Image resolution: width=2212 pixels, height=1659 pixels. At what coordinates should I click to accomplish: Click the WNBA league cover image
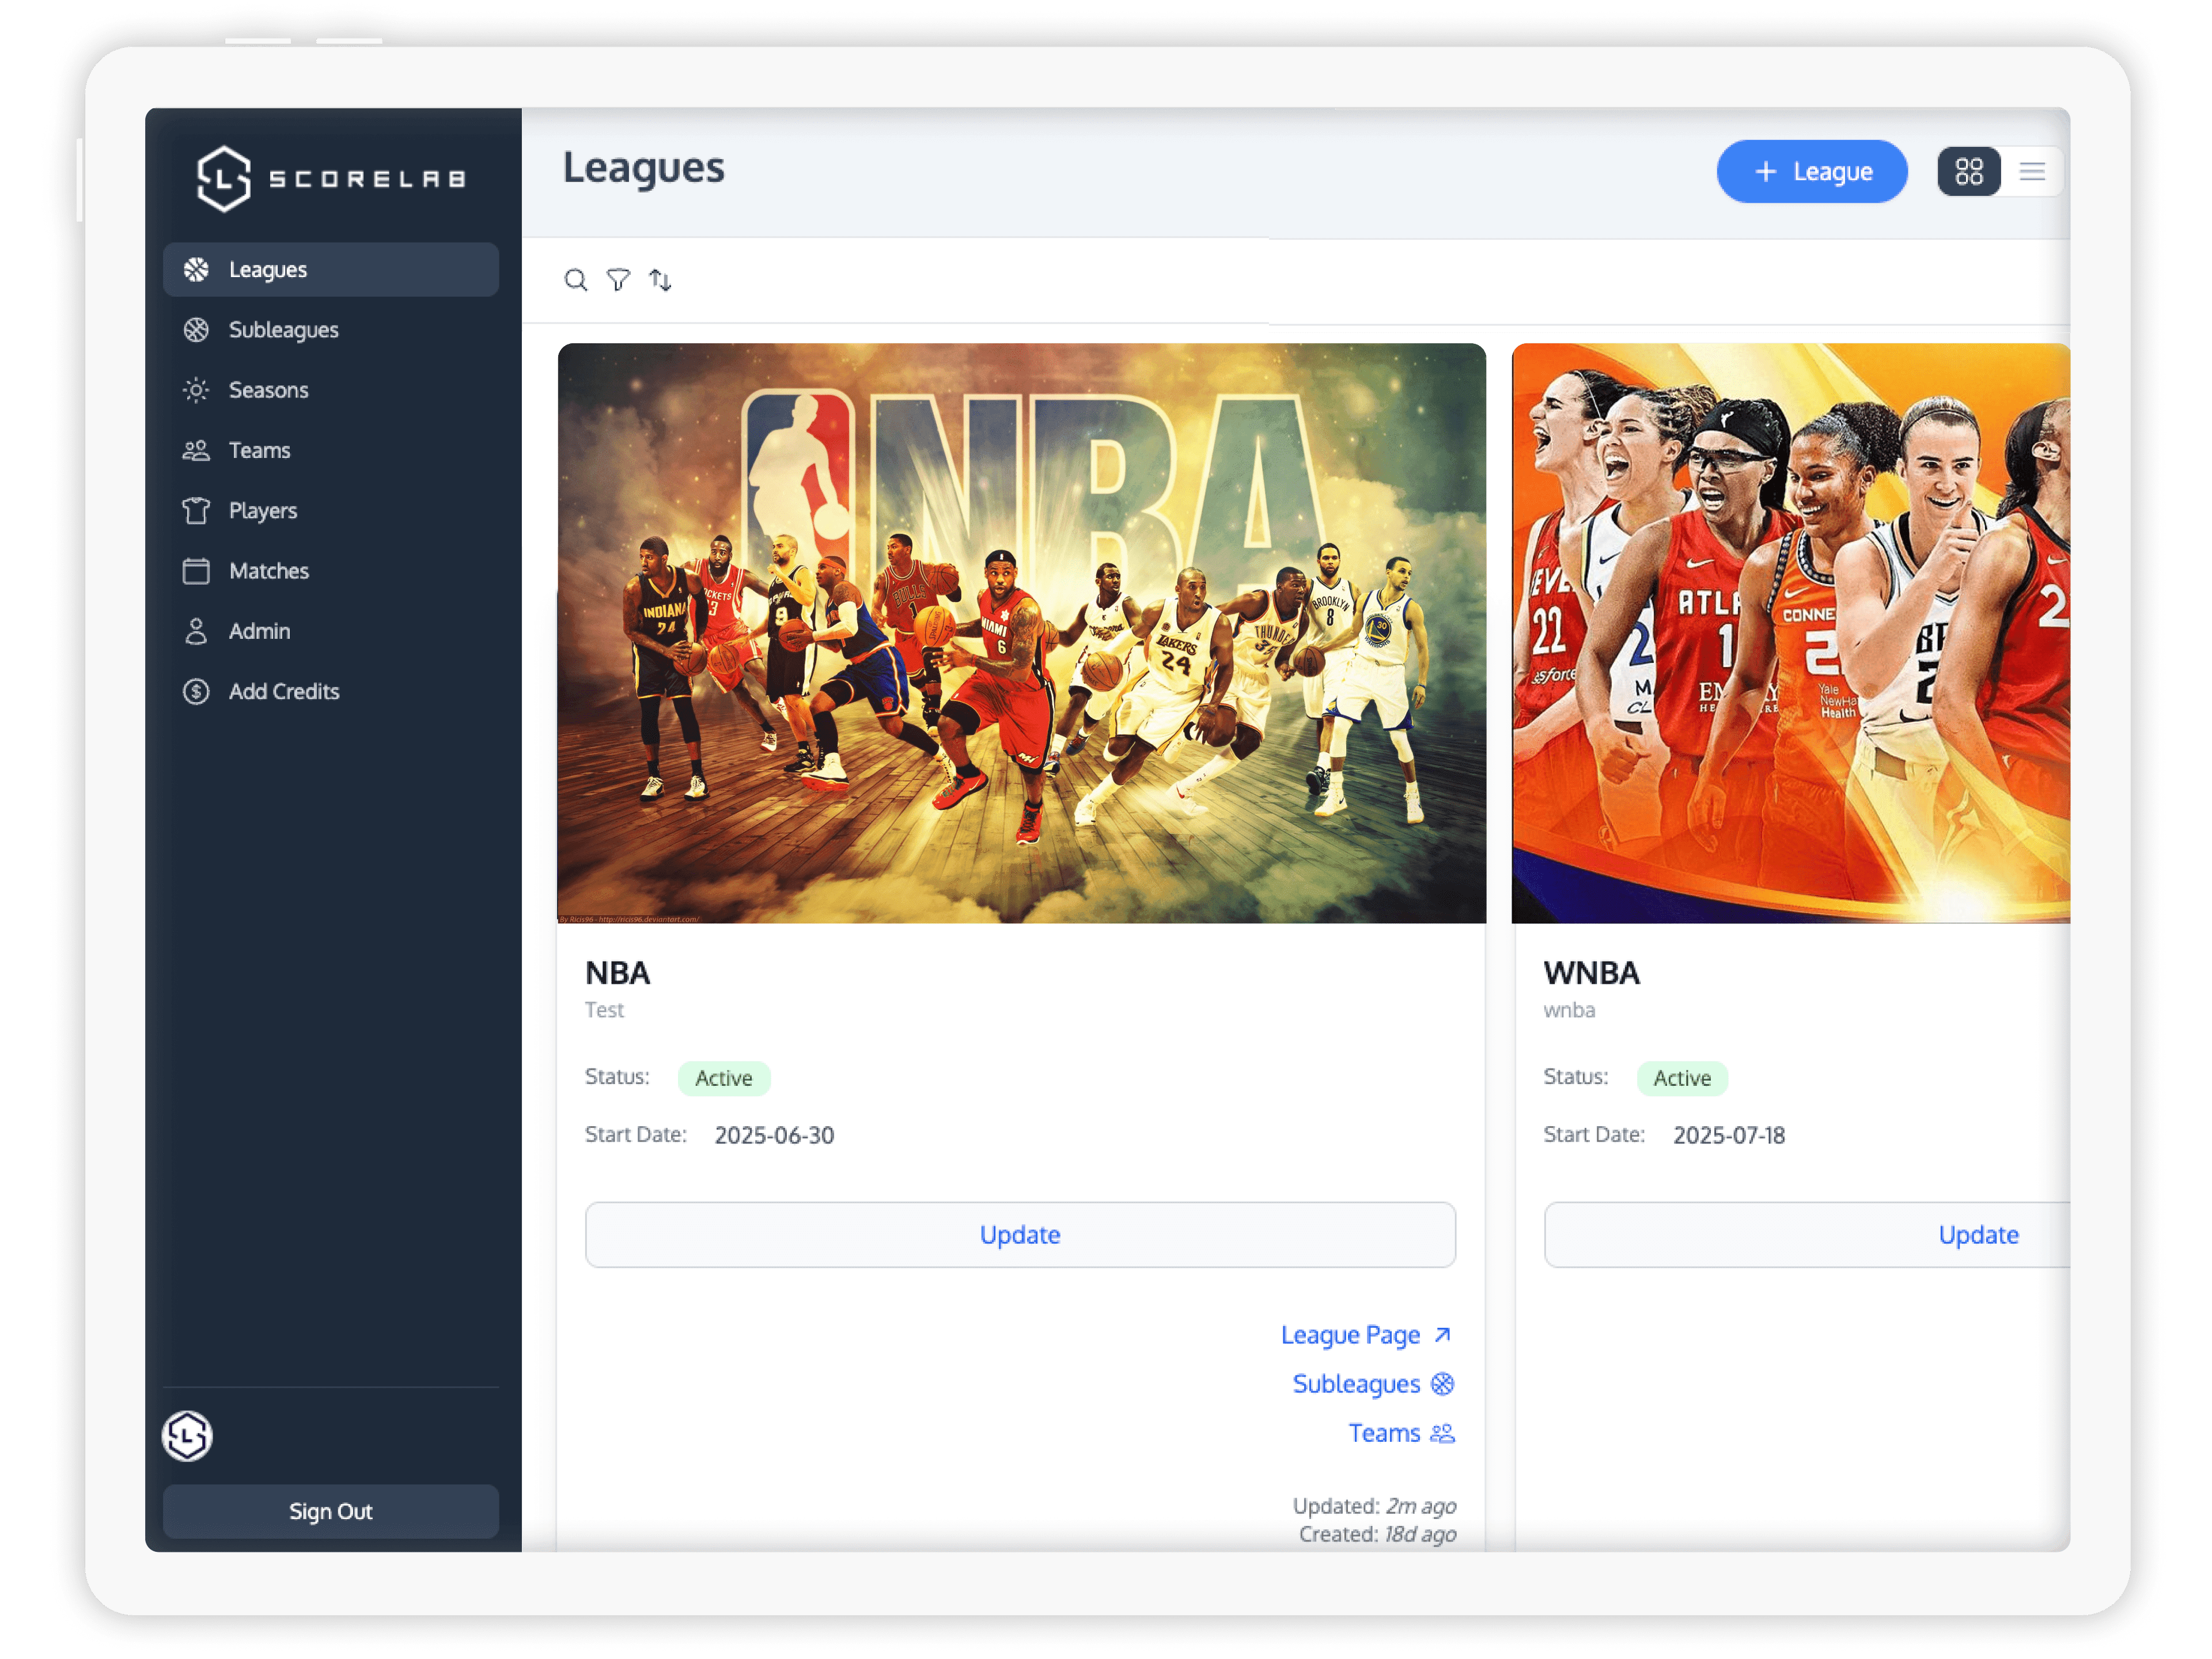1790,633
